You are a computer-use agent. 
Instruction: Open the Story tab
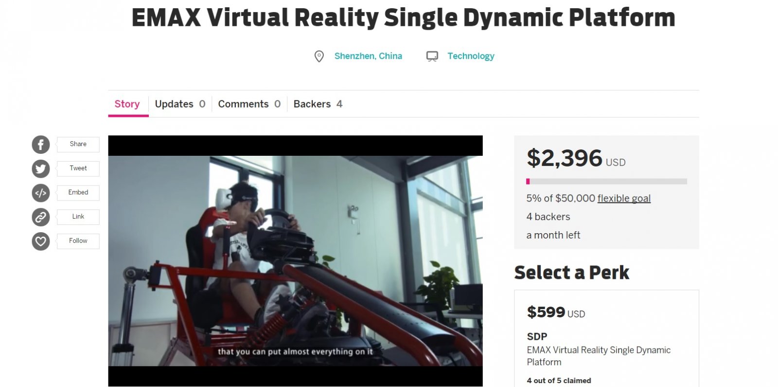[x=127, y=104]
